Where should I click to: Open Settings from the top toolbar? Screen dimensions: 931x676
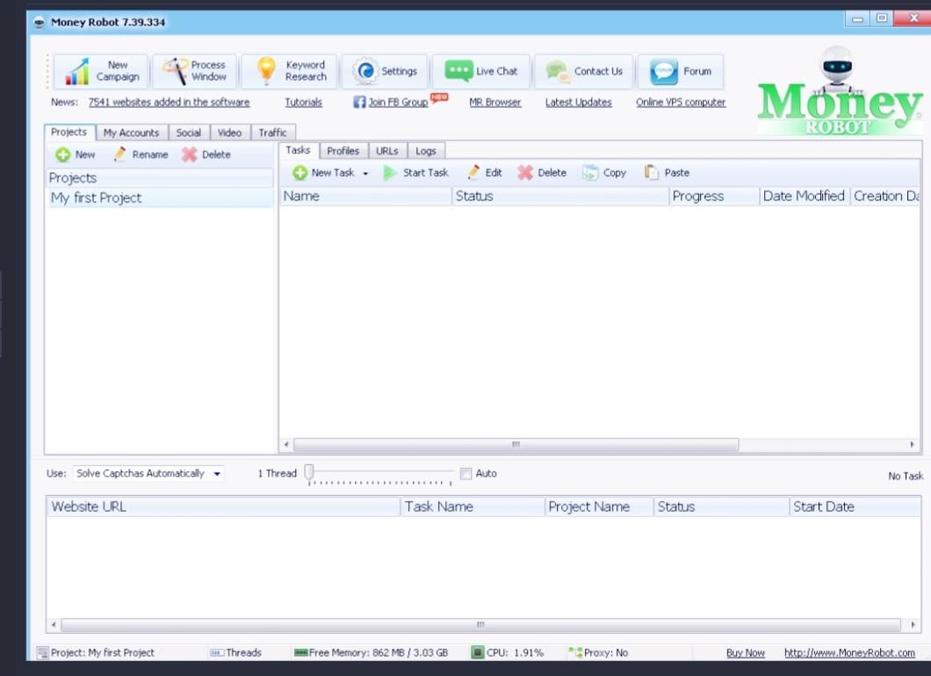(385, 71)
